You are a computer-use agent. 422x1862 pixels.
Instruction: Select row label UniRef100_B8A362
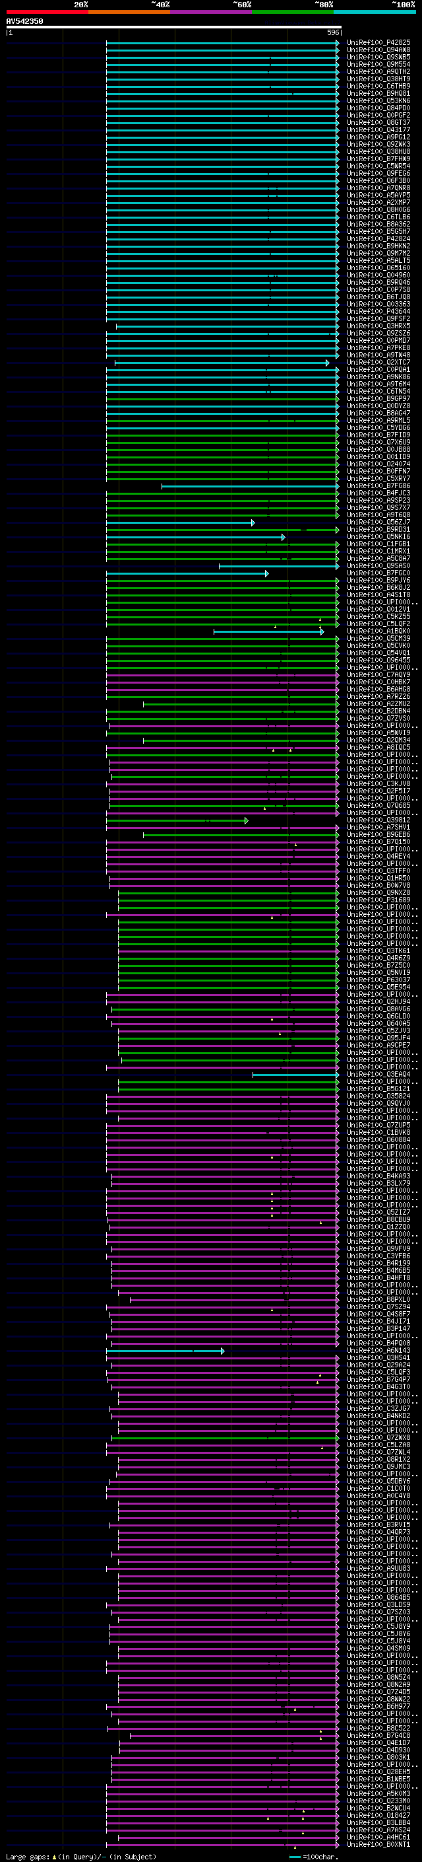point(378,224)
